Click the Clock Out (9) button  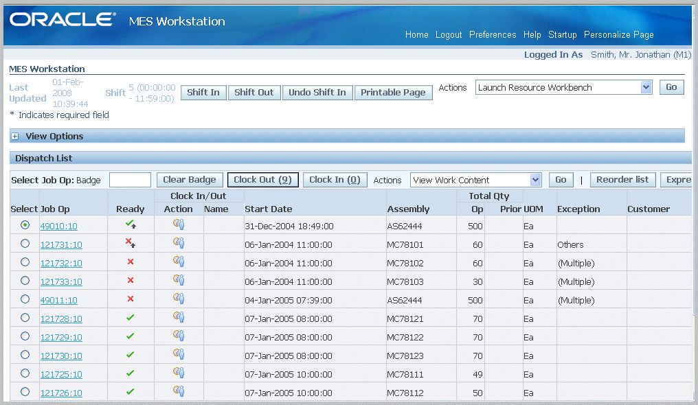pos(262,180)
